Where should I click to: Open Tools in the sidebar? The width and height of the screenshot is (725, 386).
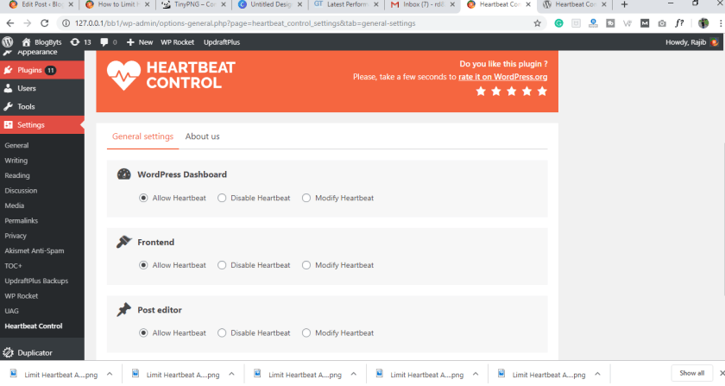point(42,106)
